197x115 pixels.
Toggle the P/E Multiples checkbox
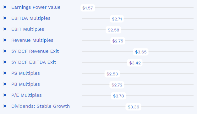[x=5, y=95]
